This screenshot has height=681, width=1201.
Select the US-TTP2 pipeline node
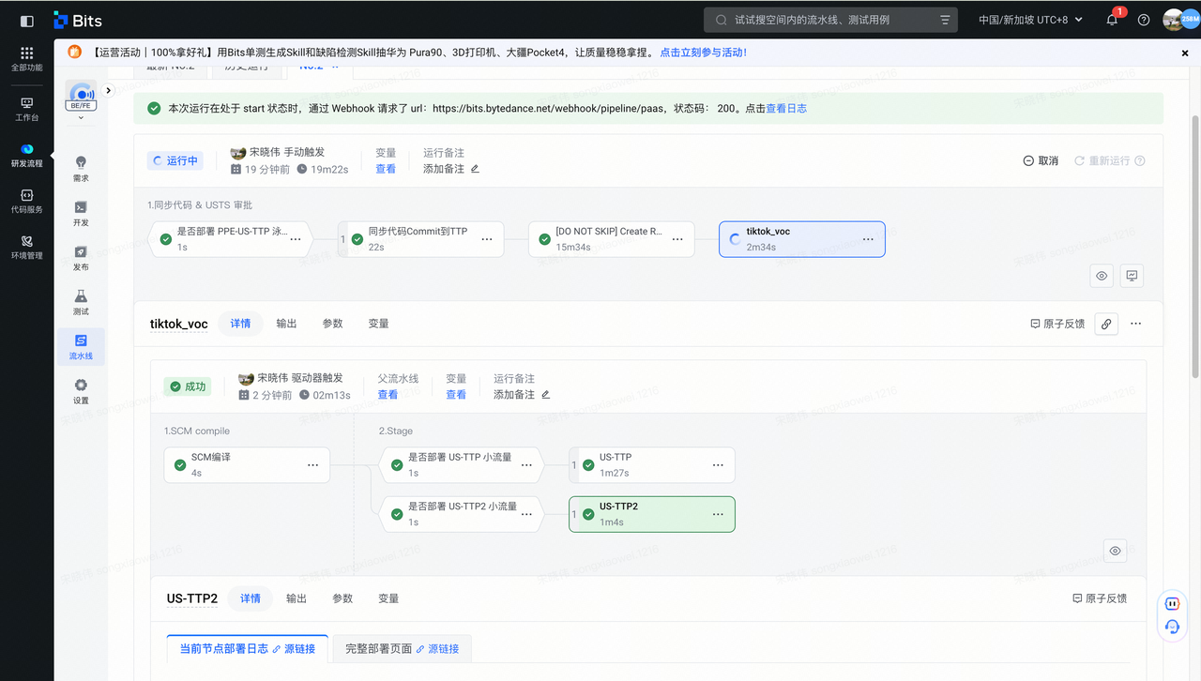652,514
